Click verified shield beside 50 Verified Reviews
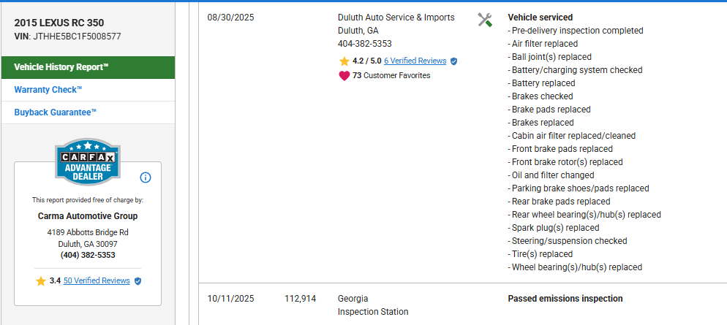727x325 pixels. 138,280
